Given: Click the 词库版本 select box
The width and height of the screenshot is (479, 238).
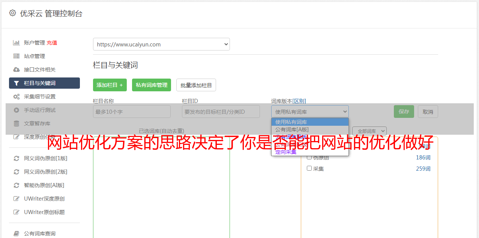Looking at the screenshot, I should tap(310, 112).
